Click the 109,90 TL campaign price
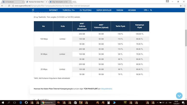 click(139, 34)
